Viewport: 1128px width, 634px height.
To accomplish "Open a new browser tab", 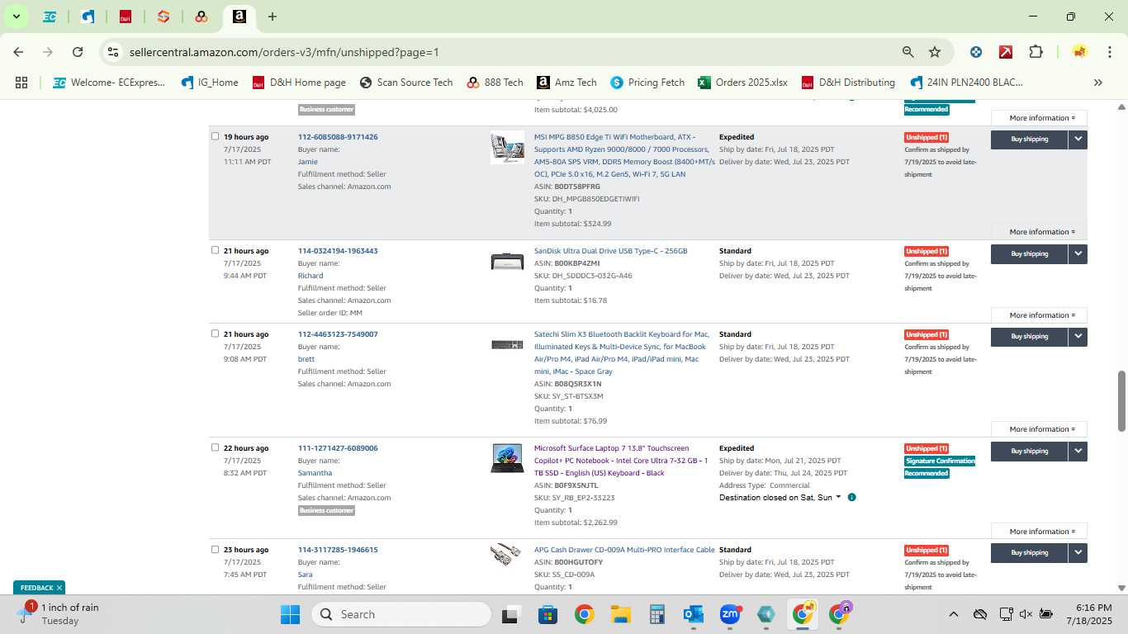I will click(272, 17).
